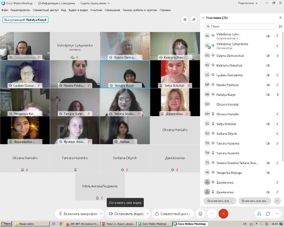
Task: Open the Аудио и видео menu
Action: coord(78,10)
